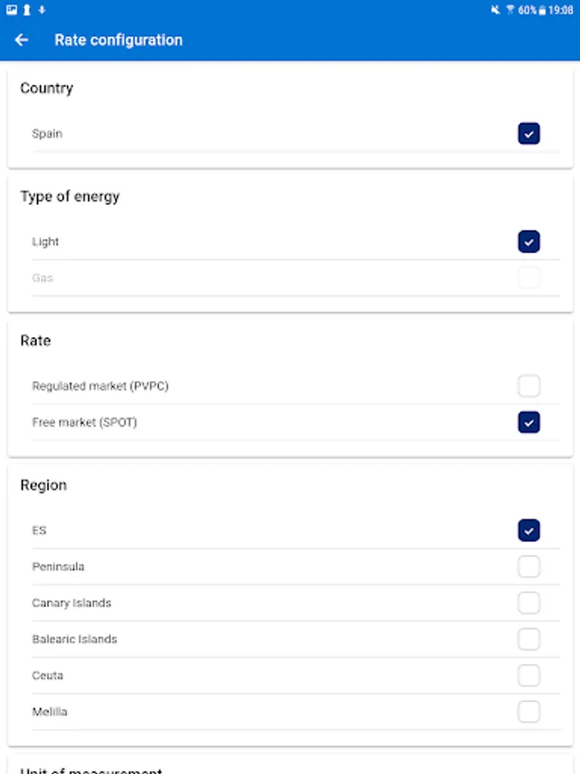Uncheck the Spain country checkbox
Screen dimensions: 580x774
pyautogui.click(x=528, y=133)
